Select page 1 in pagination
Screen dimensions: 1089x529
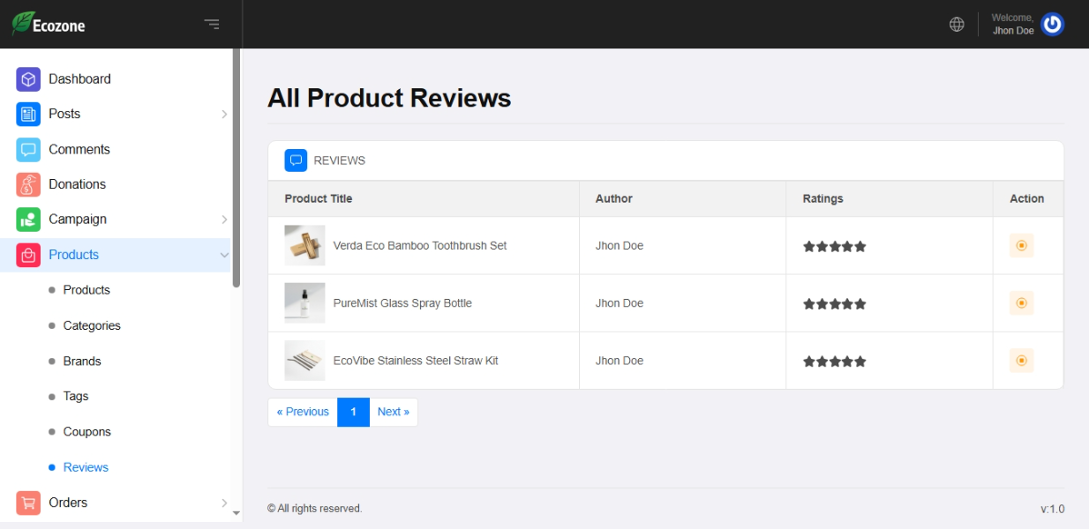point(353,412)
